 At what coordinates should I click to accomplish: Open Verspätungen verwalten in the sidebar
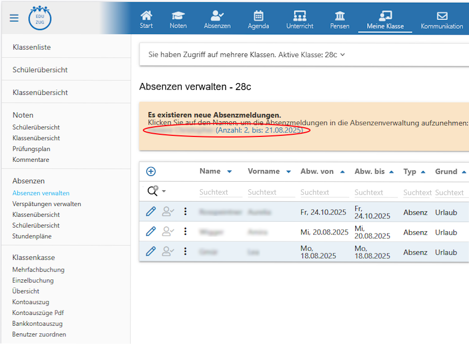[47, 204]
